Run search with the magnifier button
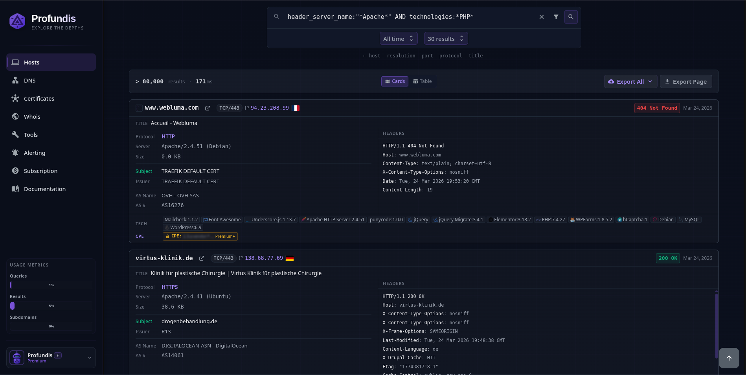Image resolution: width=746 pixels, height=375 pixels. [x=571, y=17]
